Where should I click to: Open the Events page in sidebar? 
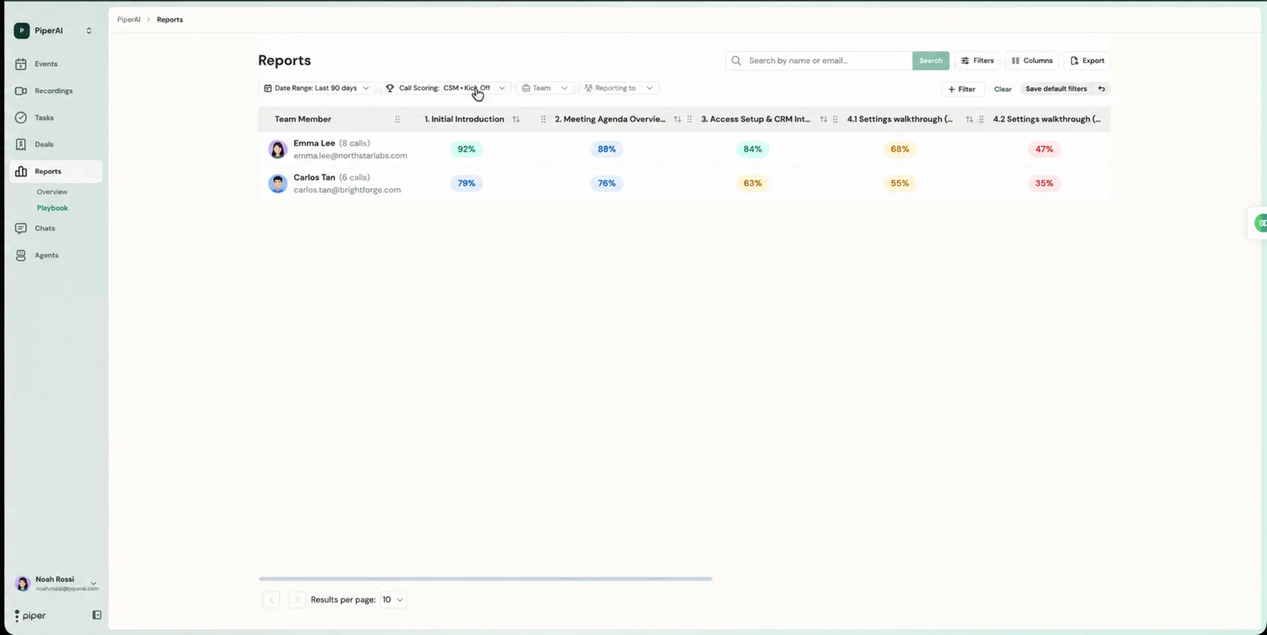coord(55,64)
